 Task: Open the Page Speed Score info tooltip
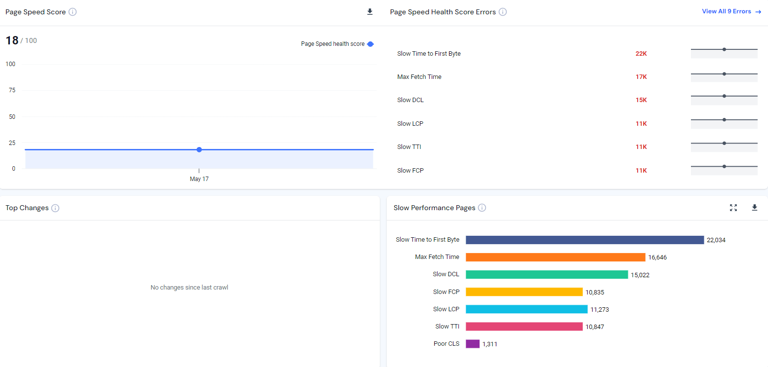[x=73, y=11]
